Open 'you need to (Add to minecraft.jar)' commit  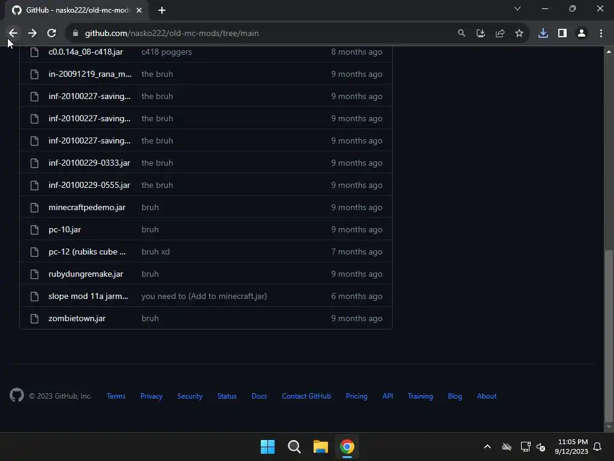click(x=204, y=296)
